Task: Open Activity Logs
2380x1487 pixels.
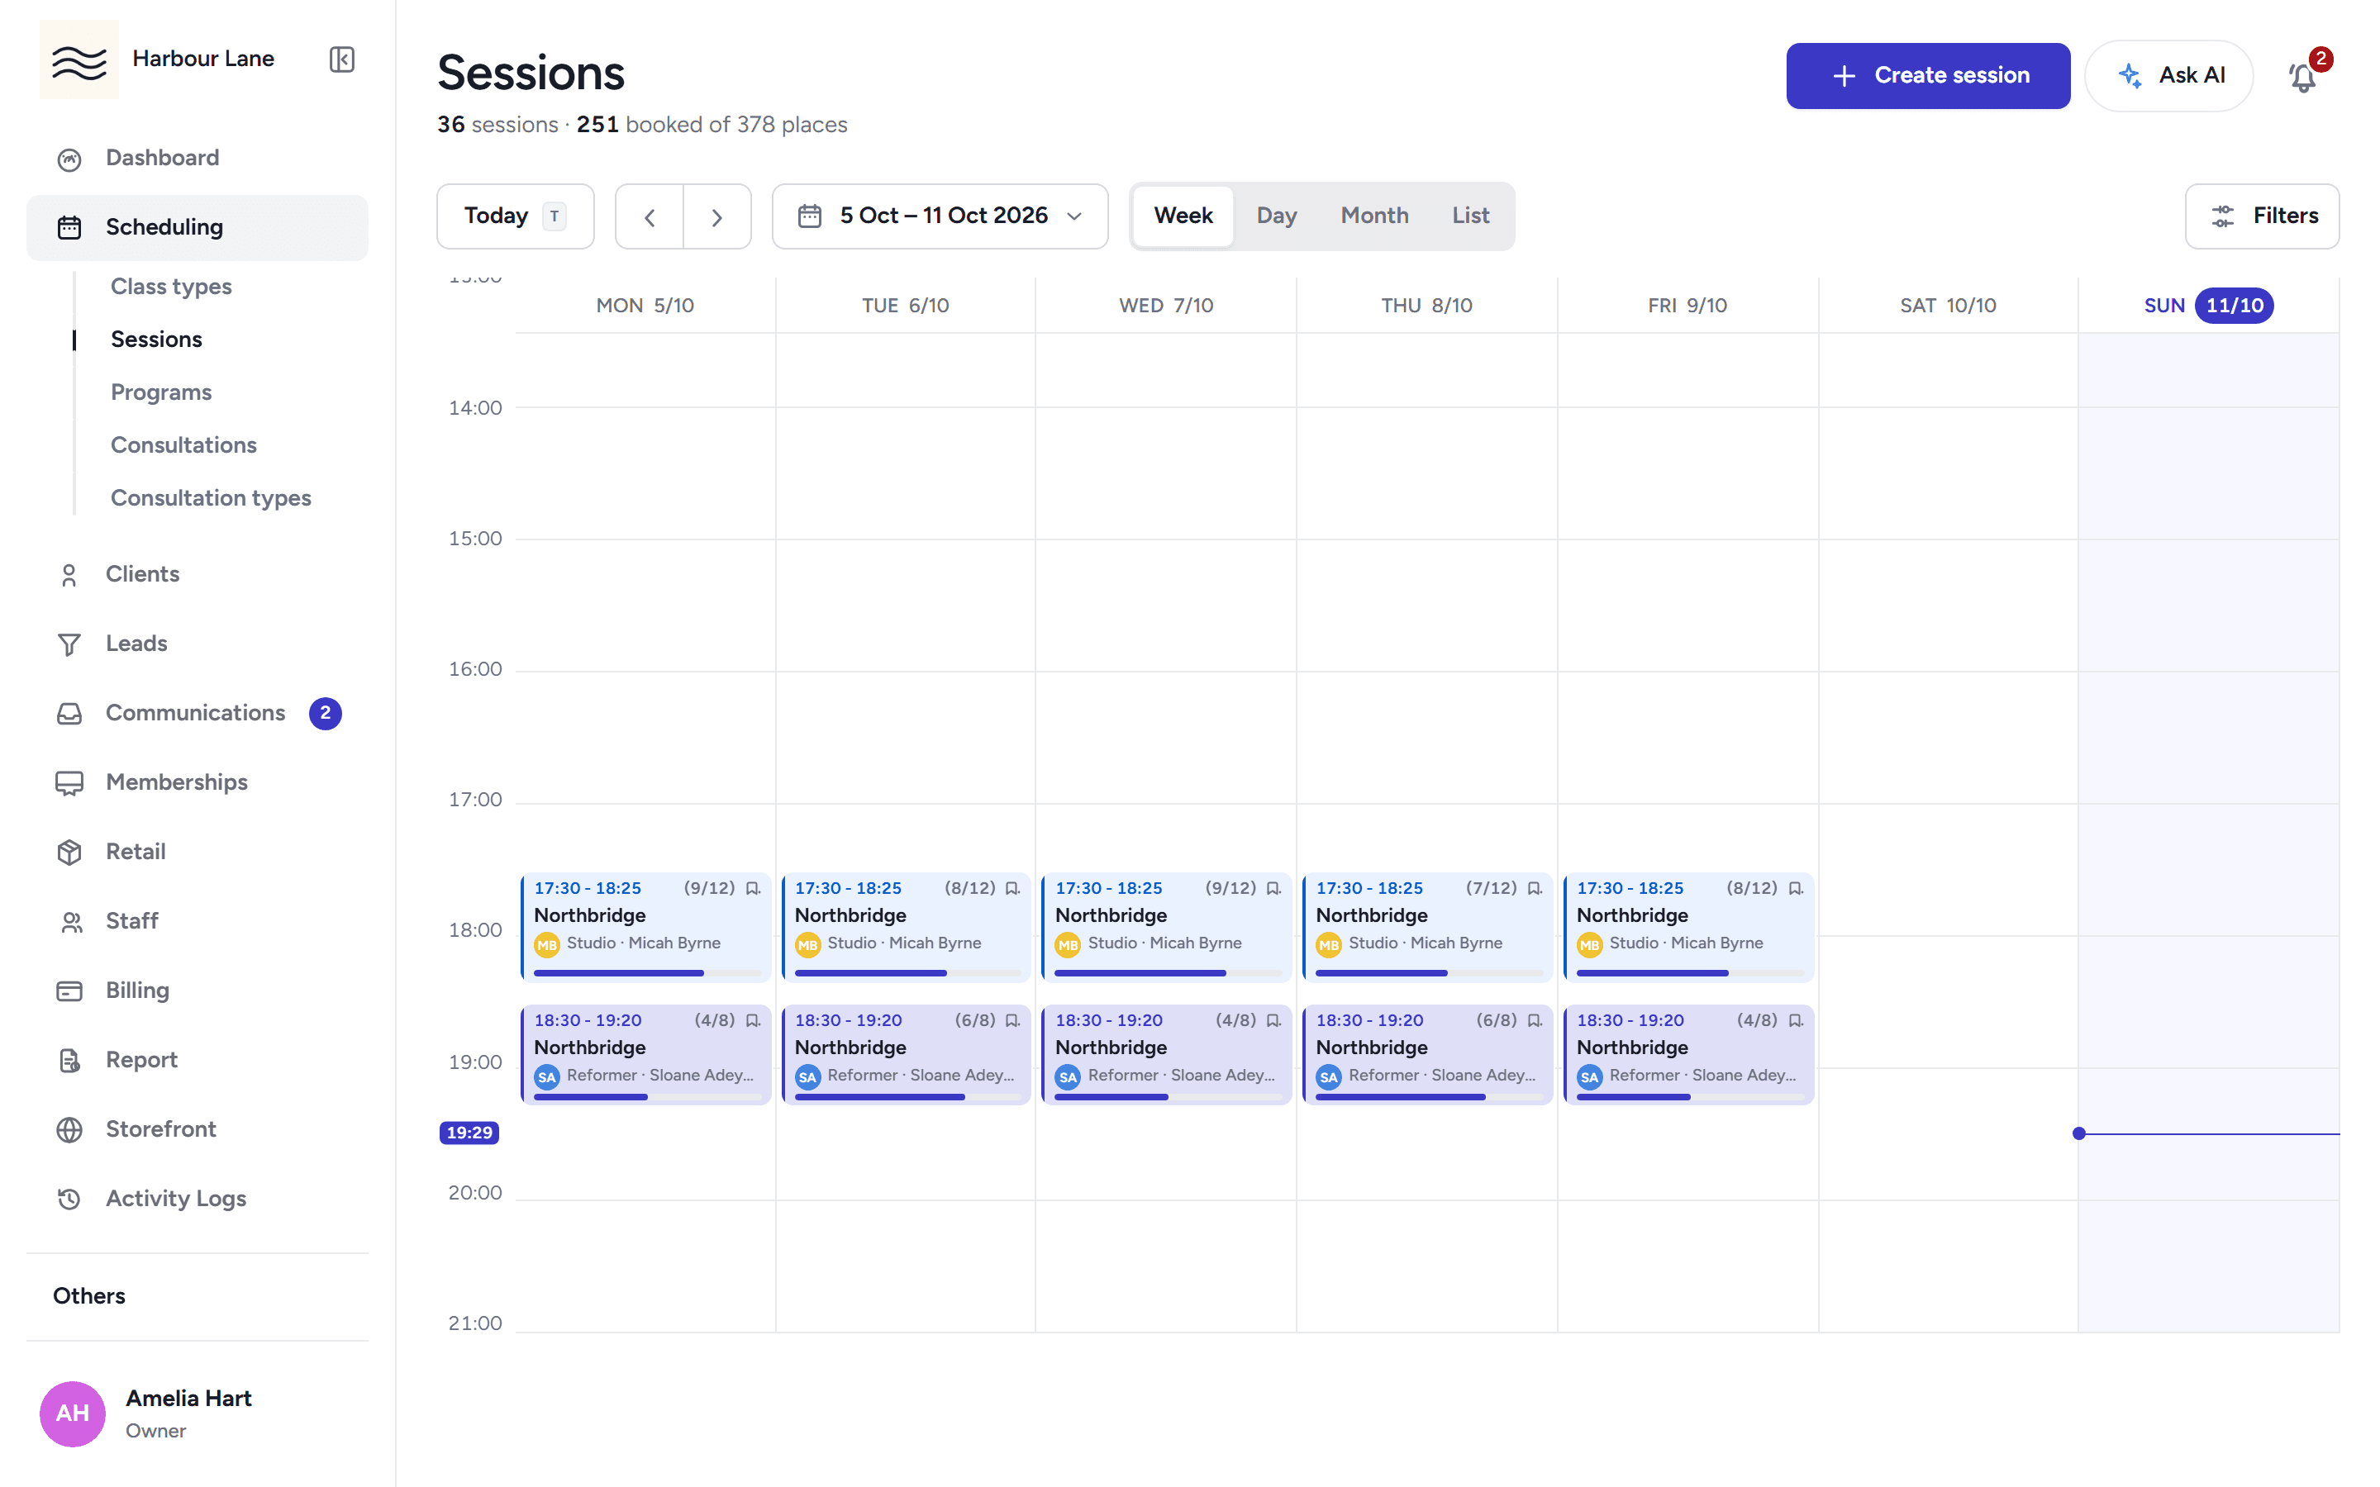Action: pyautogui.click(x=197, y=1199)
